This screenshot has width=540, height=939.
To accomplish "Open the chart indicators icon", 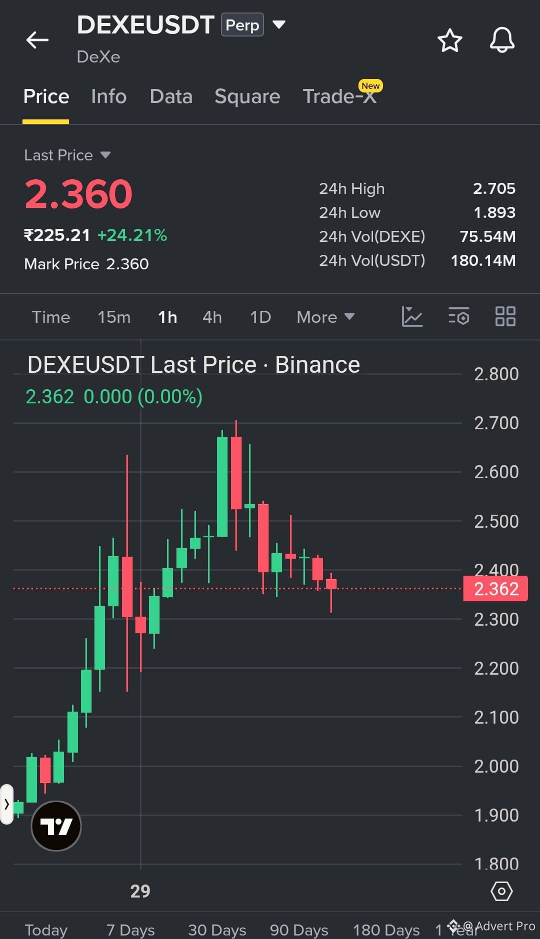I will (x=412, y=316).
